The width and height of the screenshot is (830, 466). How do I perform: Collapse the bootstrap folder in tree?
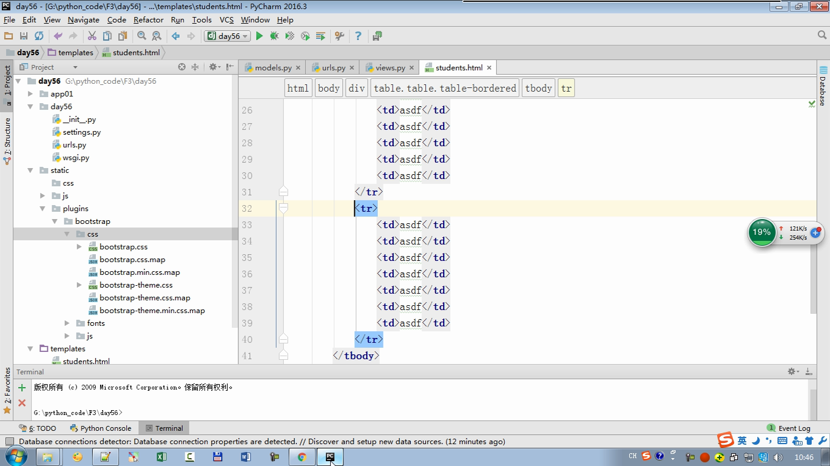[x=55, y=221]
